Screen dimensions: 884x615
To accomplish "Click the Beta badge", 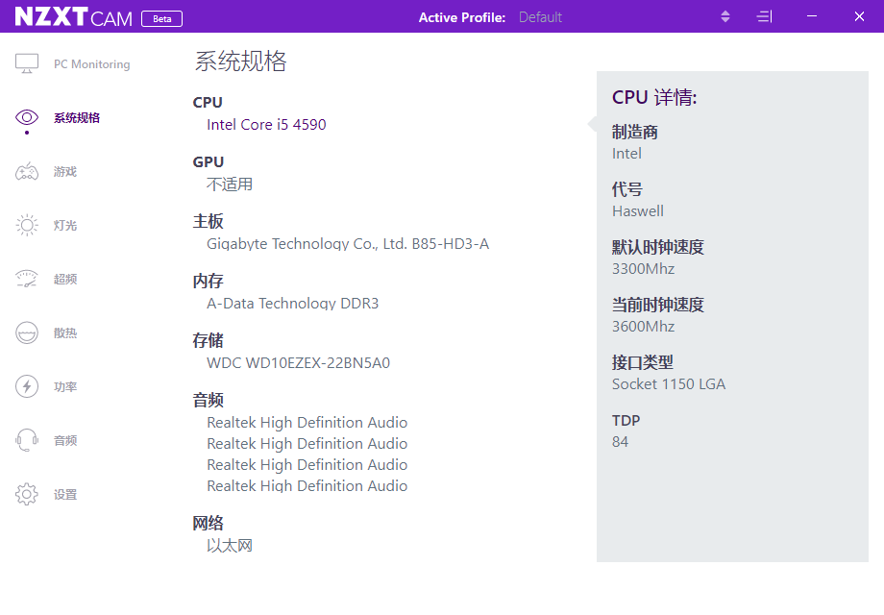I will tap(161, 18).
